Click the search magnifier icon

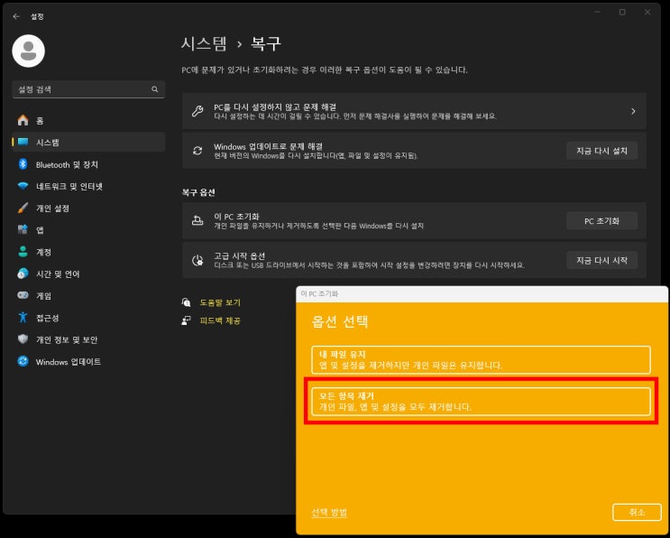point(155,89)
